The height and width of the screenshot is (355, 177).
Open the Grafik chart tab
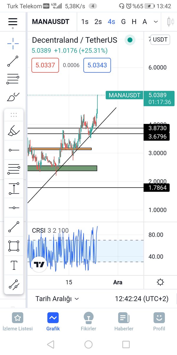pos(53,322)
